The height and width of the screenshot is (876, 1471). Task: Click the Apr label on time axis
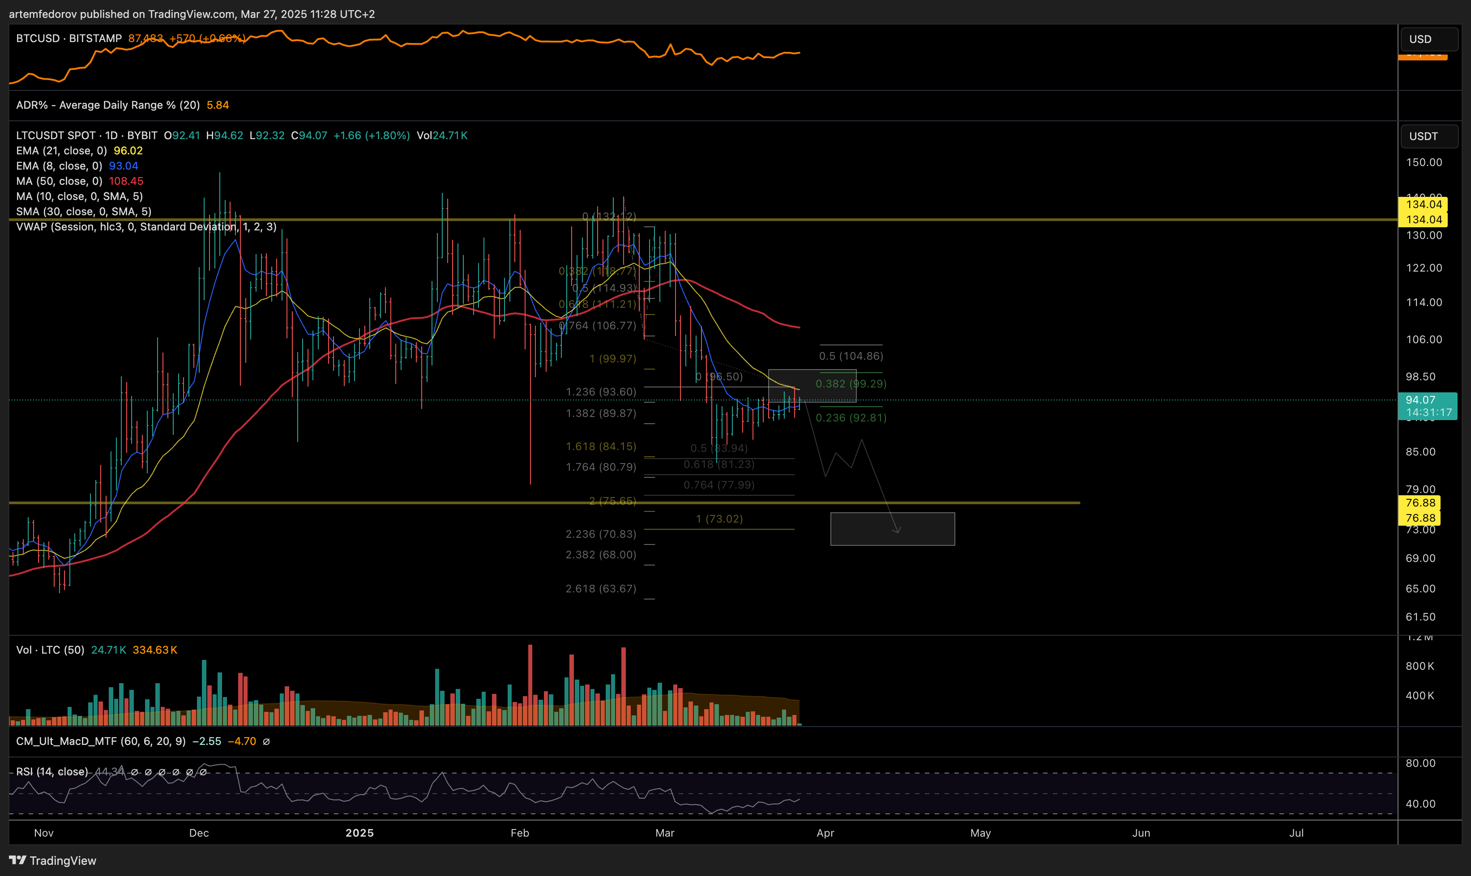tap(825, 833)
